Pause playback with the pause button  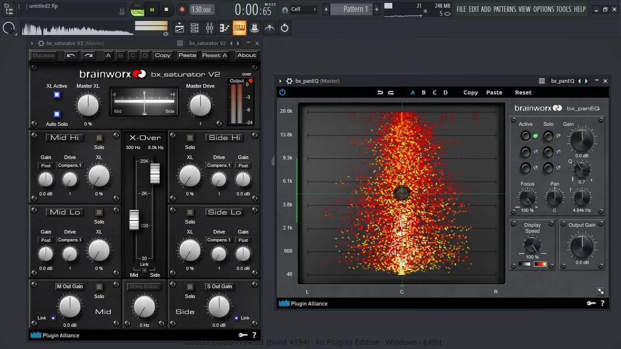152,9
